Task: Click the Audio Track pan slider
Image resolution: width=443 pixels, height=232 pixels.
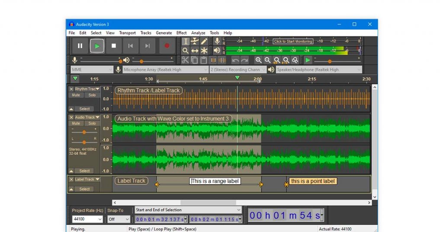Action: pyautogui.click(x=84, y=142)
